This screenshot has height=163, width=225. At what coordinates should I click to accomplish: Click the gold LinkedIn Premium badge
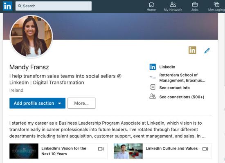[x=192, y=50]
